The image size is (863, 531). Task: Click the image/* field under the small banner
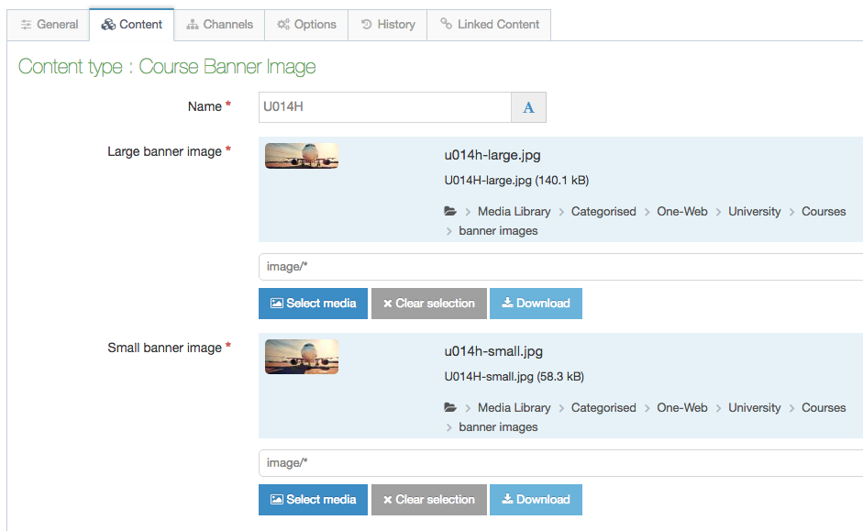point(561,463)
